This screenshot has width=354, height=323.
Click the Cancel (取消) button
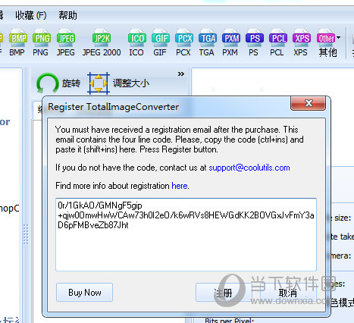[288, 293]
